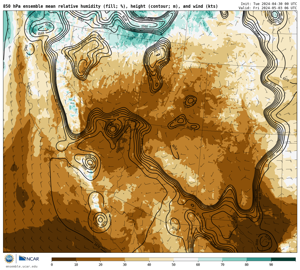Click the 40-50 pale cream colorbar segment
The width and height of the screenshot is (300, 270).
pyautogui.click(x=161, y=259)
